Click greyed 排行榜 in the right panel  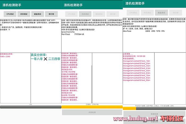(x=175, y=12)
